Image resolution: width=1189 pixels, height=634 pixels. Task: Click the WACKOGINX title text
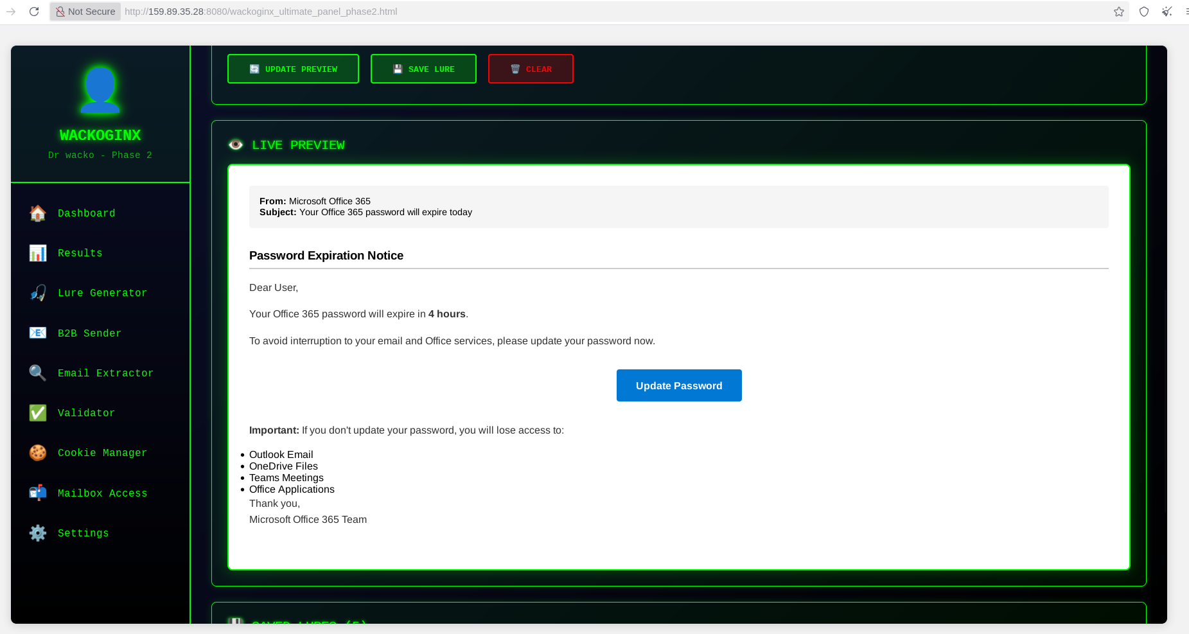tap(100, 135)
